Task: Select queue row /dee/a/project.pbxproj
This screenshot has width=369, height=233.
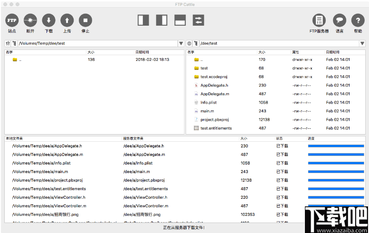Action: (185, 180)
